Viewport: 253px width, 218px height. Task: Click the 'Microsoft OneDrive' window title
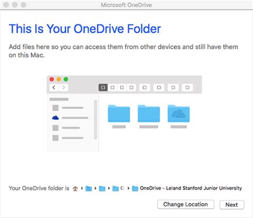tap(127, 5)
